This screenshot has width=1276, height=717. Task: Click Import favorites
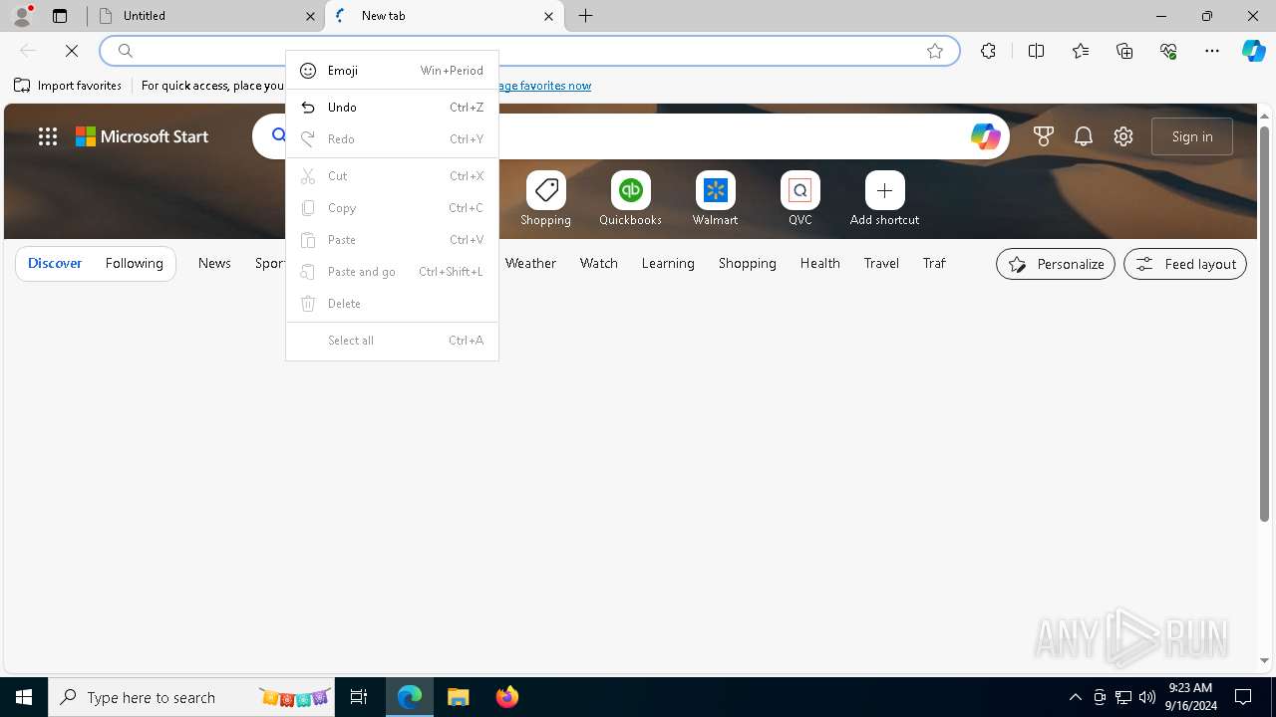point(68,86)
